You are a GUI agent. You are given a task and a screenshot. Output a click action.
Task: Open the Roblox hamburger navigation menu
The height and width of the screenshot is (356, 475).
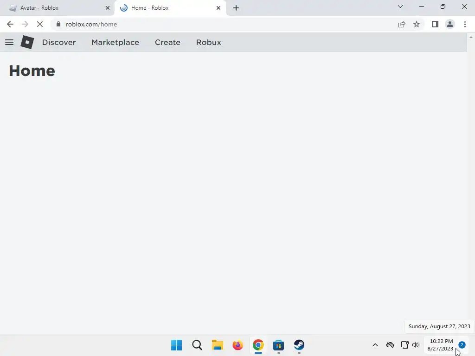tap(9, 42)
